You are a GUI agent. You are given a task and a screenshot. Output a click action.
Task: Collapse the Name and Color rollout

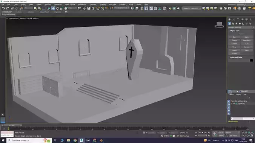click(x=236, y=57)
